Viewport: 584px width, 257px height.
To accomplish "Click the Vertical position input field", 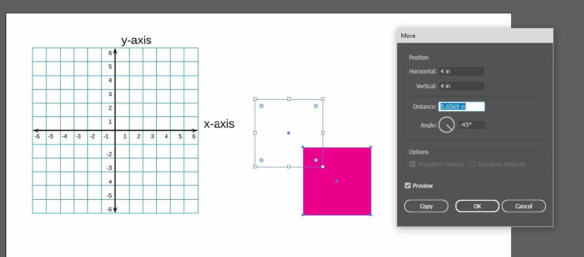I will pyautogui.click(x=462, y=86).
